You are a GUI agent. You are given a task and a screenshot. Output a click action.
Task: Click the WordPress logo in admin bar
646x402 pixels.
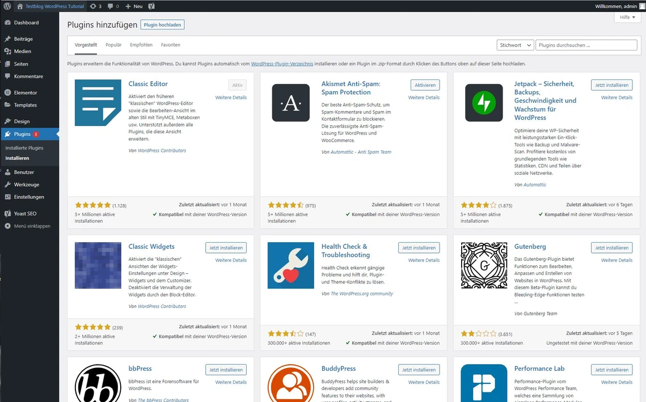7,6
